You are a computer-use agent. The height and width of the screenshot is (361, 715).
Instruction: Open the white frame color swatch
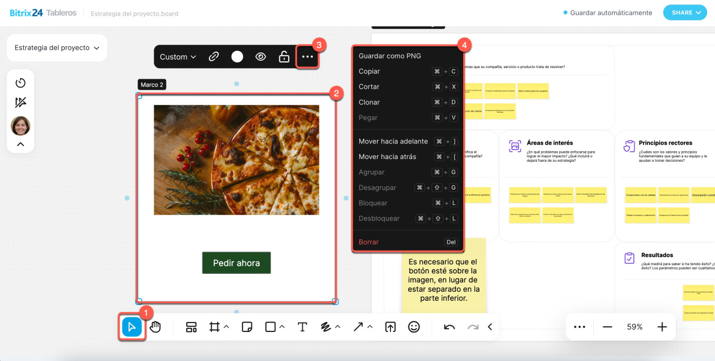pyautogui.click(x=237, y=56)
